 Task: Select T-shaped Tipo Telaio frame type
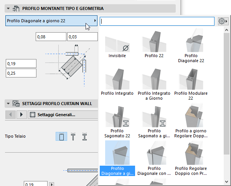(73, 137)
